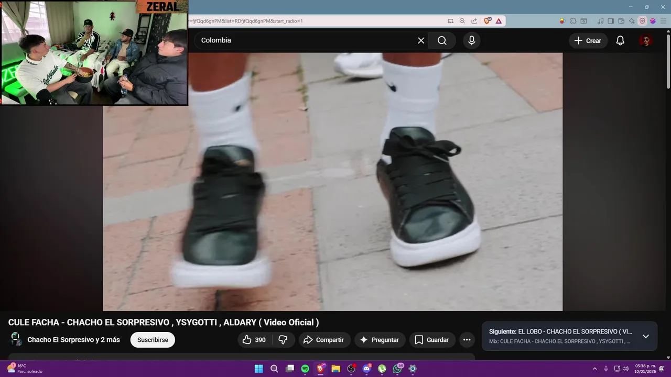Subscribe using the Suscribirse button
The width and height of the screenshot is (671, 377).
click(153, 340)
